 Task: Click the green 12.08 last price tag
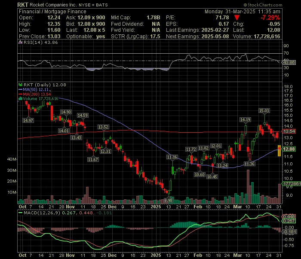289,149
